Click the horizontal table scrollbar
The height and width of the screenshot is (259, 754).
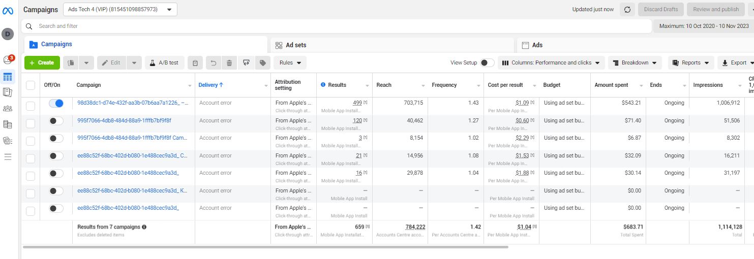[x=265, y=247]
